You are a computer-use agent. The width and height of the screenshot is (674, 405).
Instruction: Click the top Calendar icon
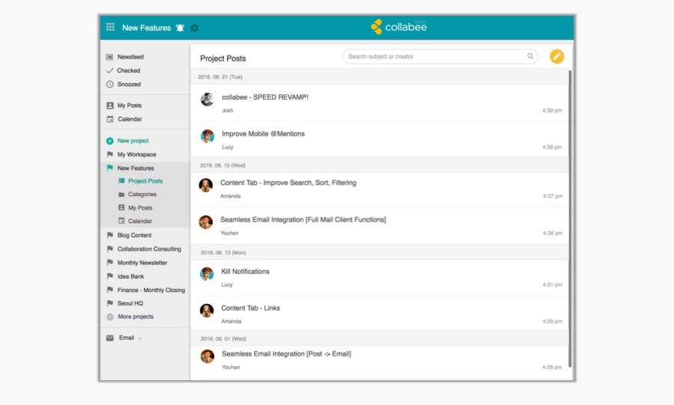pos(110,119)
